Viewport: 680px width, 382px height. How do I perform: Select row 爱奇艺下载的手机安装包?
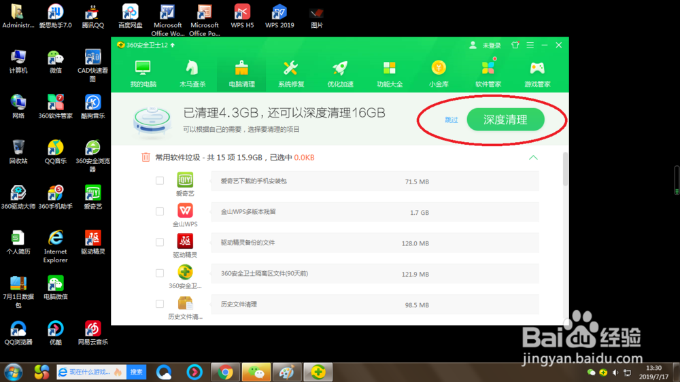click(375, 181)
